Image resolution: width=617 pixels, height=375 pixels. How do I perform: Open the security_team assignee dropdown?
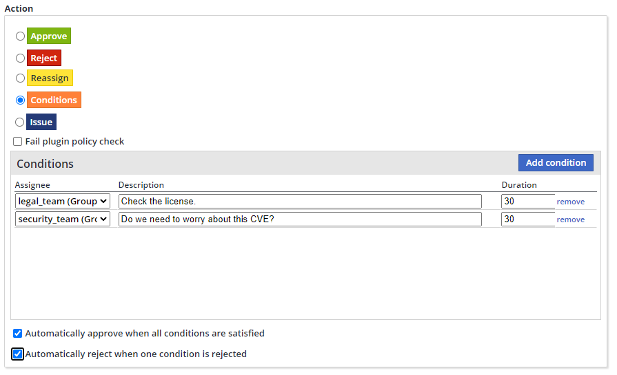point(63,219)
